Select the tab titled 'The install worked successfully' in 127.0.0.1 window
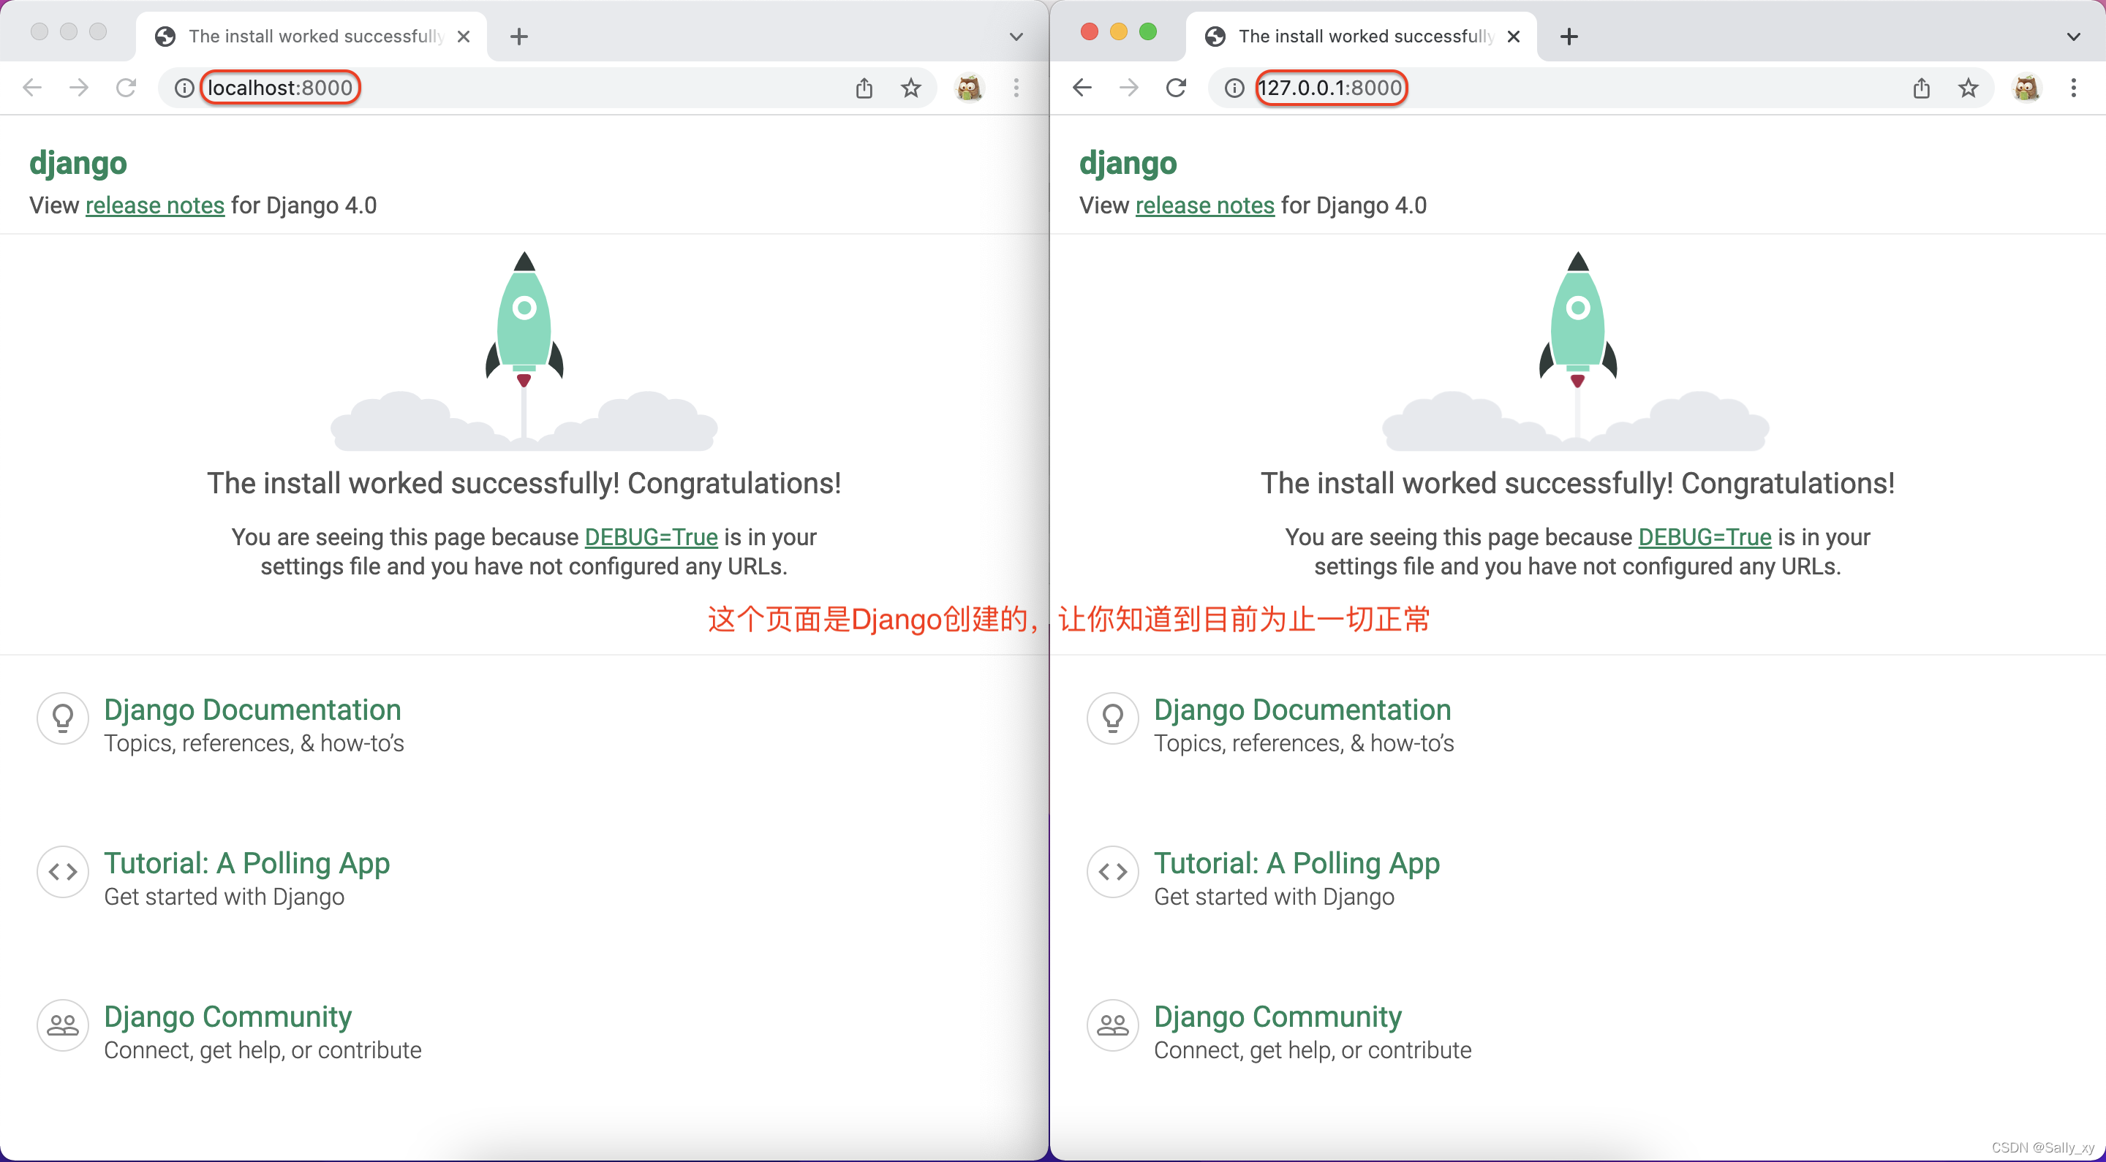 point(1362,36)
